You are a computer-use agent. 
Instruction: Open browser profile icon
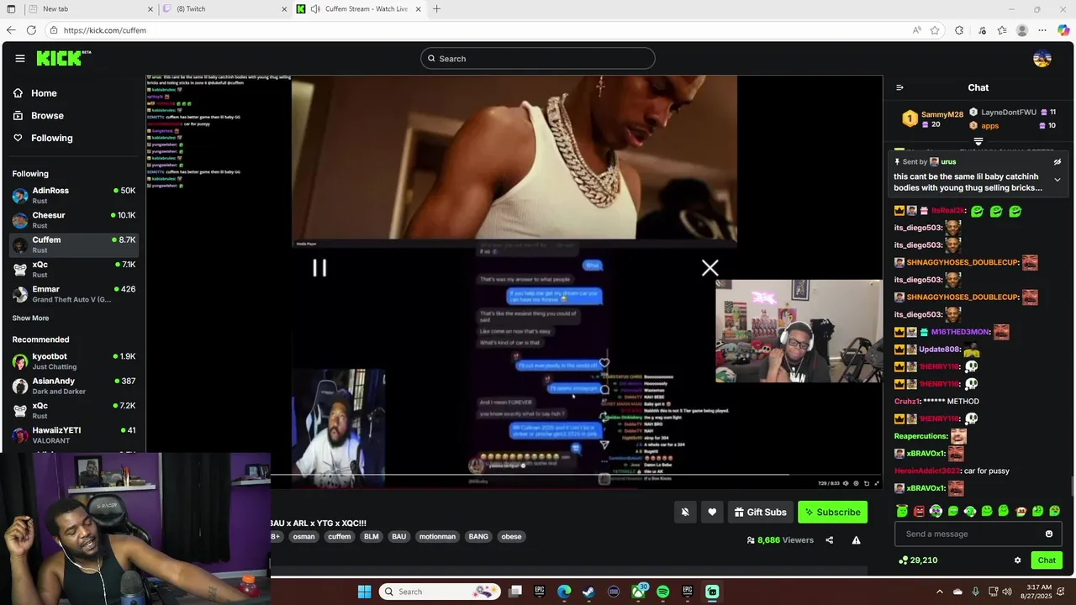click(1022, 30)
